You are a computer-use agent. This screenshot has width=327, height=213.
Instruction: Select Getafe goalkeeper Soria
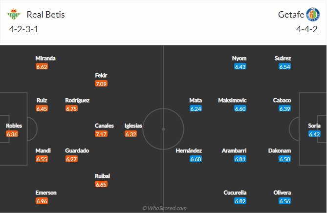(x=314, y=126)
